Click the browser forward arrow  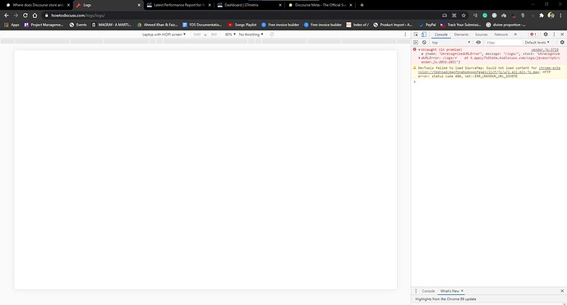(16, 16)
